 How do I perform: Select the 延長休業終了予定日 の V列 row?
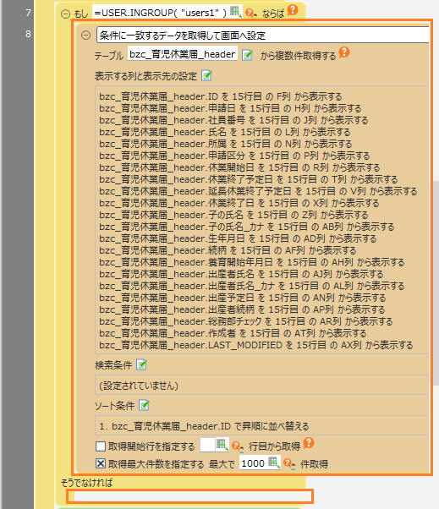[258, 191]
